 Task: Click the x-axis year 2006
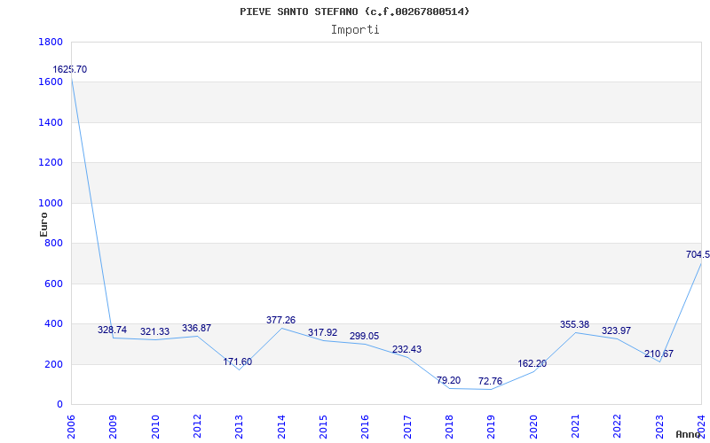(x=72, y=427)
